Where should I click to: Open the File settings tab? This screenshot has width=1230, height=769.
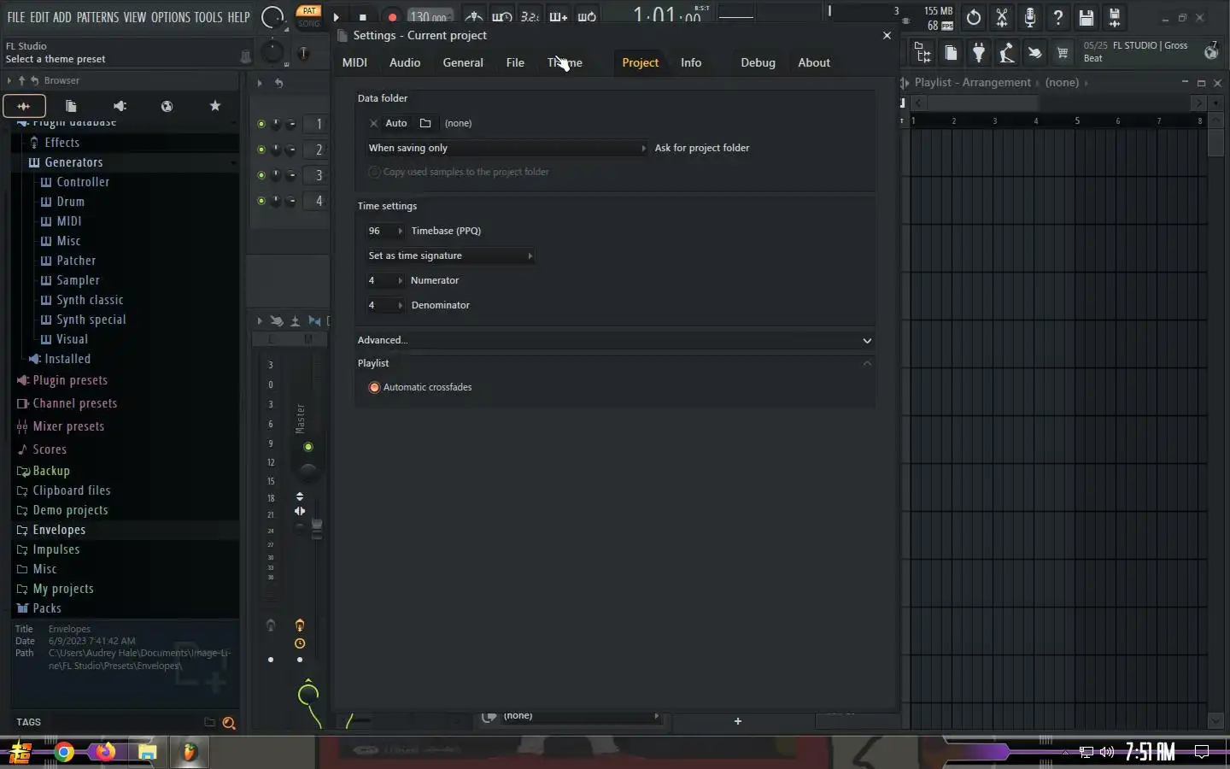click(515, 62)
